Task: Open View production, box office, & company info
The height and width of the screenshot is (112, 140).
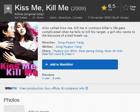Action: point(52,88)
